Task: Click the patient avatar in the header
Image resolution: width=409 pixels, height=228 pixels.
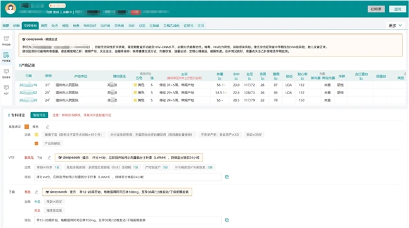Action: click(x=11, y=8)
